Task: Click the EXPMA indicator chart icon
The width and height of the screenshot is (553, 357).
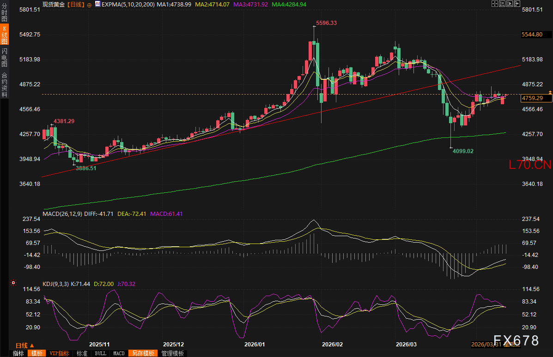Action: click(97, 4)
